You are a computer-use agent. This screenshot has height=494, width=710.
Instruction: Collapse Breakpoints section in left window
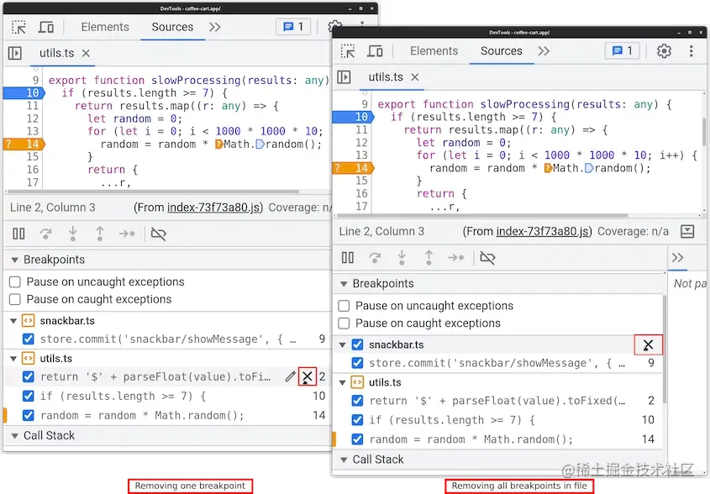coord(14,260)
